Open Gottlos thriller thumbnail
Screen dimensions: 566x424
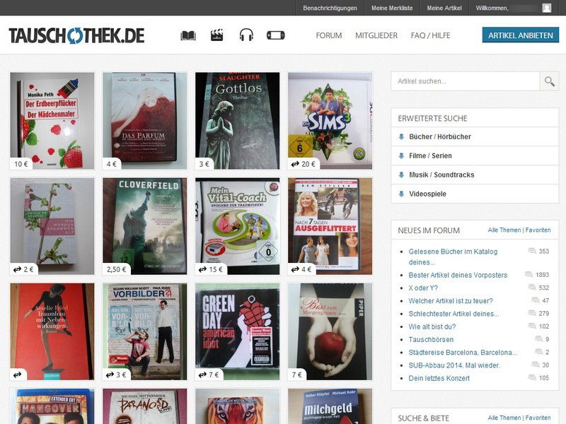point(237,121)
